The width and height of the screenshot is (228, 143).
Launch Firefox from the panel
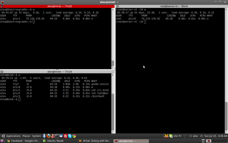(x=48, y=136)
